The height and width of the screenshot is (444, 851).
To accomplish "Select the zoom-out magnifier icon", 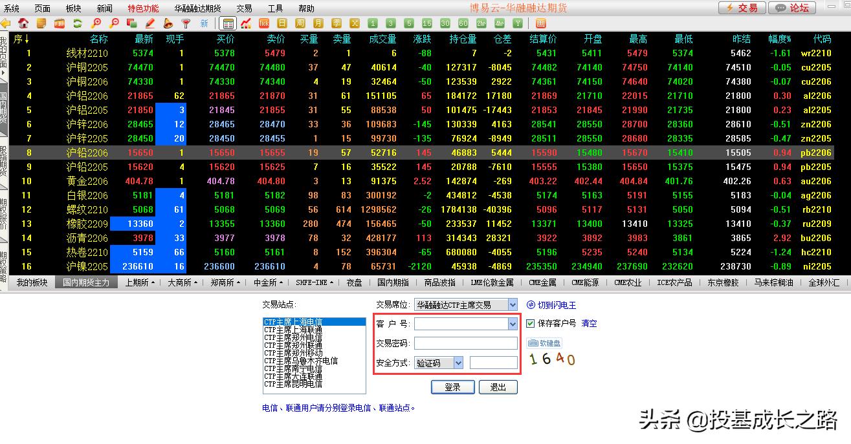I will [x=113, y=23].
